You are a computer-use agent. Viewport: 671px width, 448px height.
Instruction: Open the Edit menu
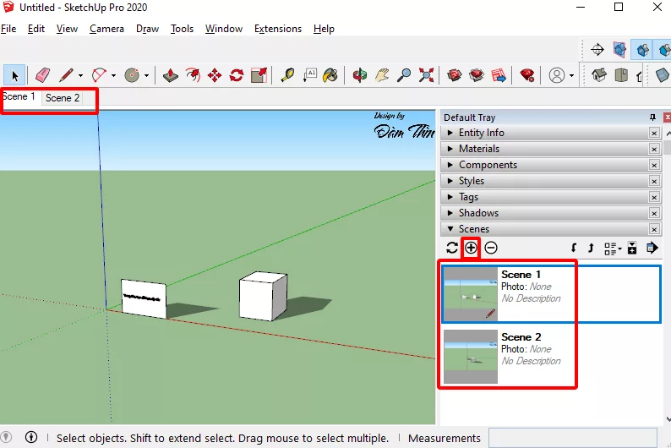[36, 29]
